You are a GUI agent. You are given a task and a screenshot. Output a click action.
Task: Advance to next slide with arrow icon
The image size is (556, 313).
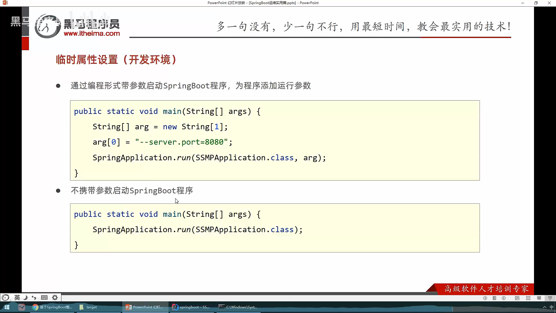pos(504,298)
